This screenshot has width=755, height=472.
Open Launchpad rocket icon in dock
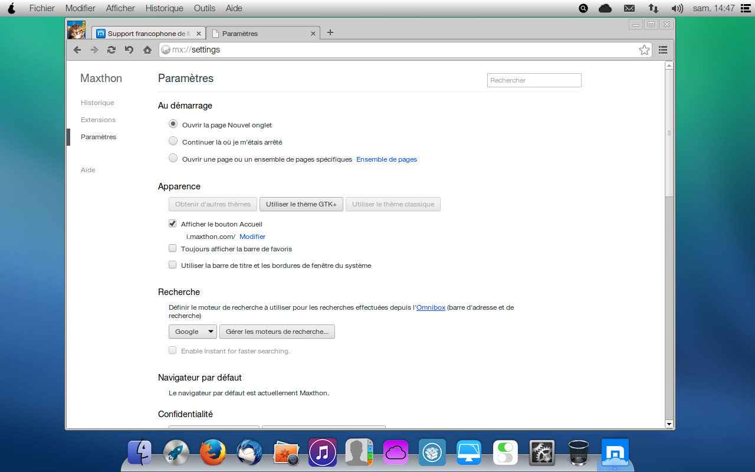(x=176, y=453)
